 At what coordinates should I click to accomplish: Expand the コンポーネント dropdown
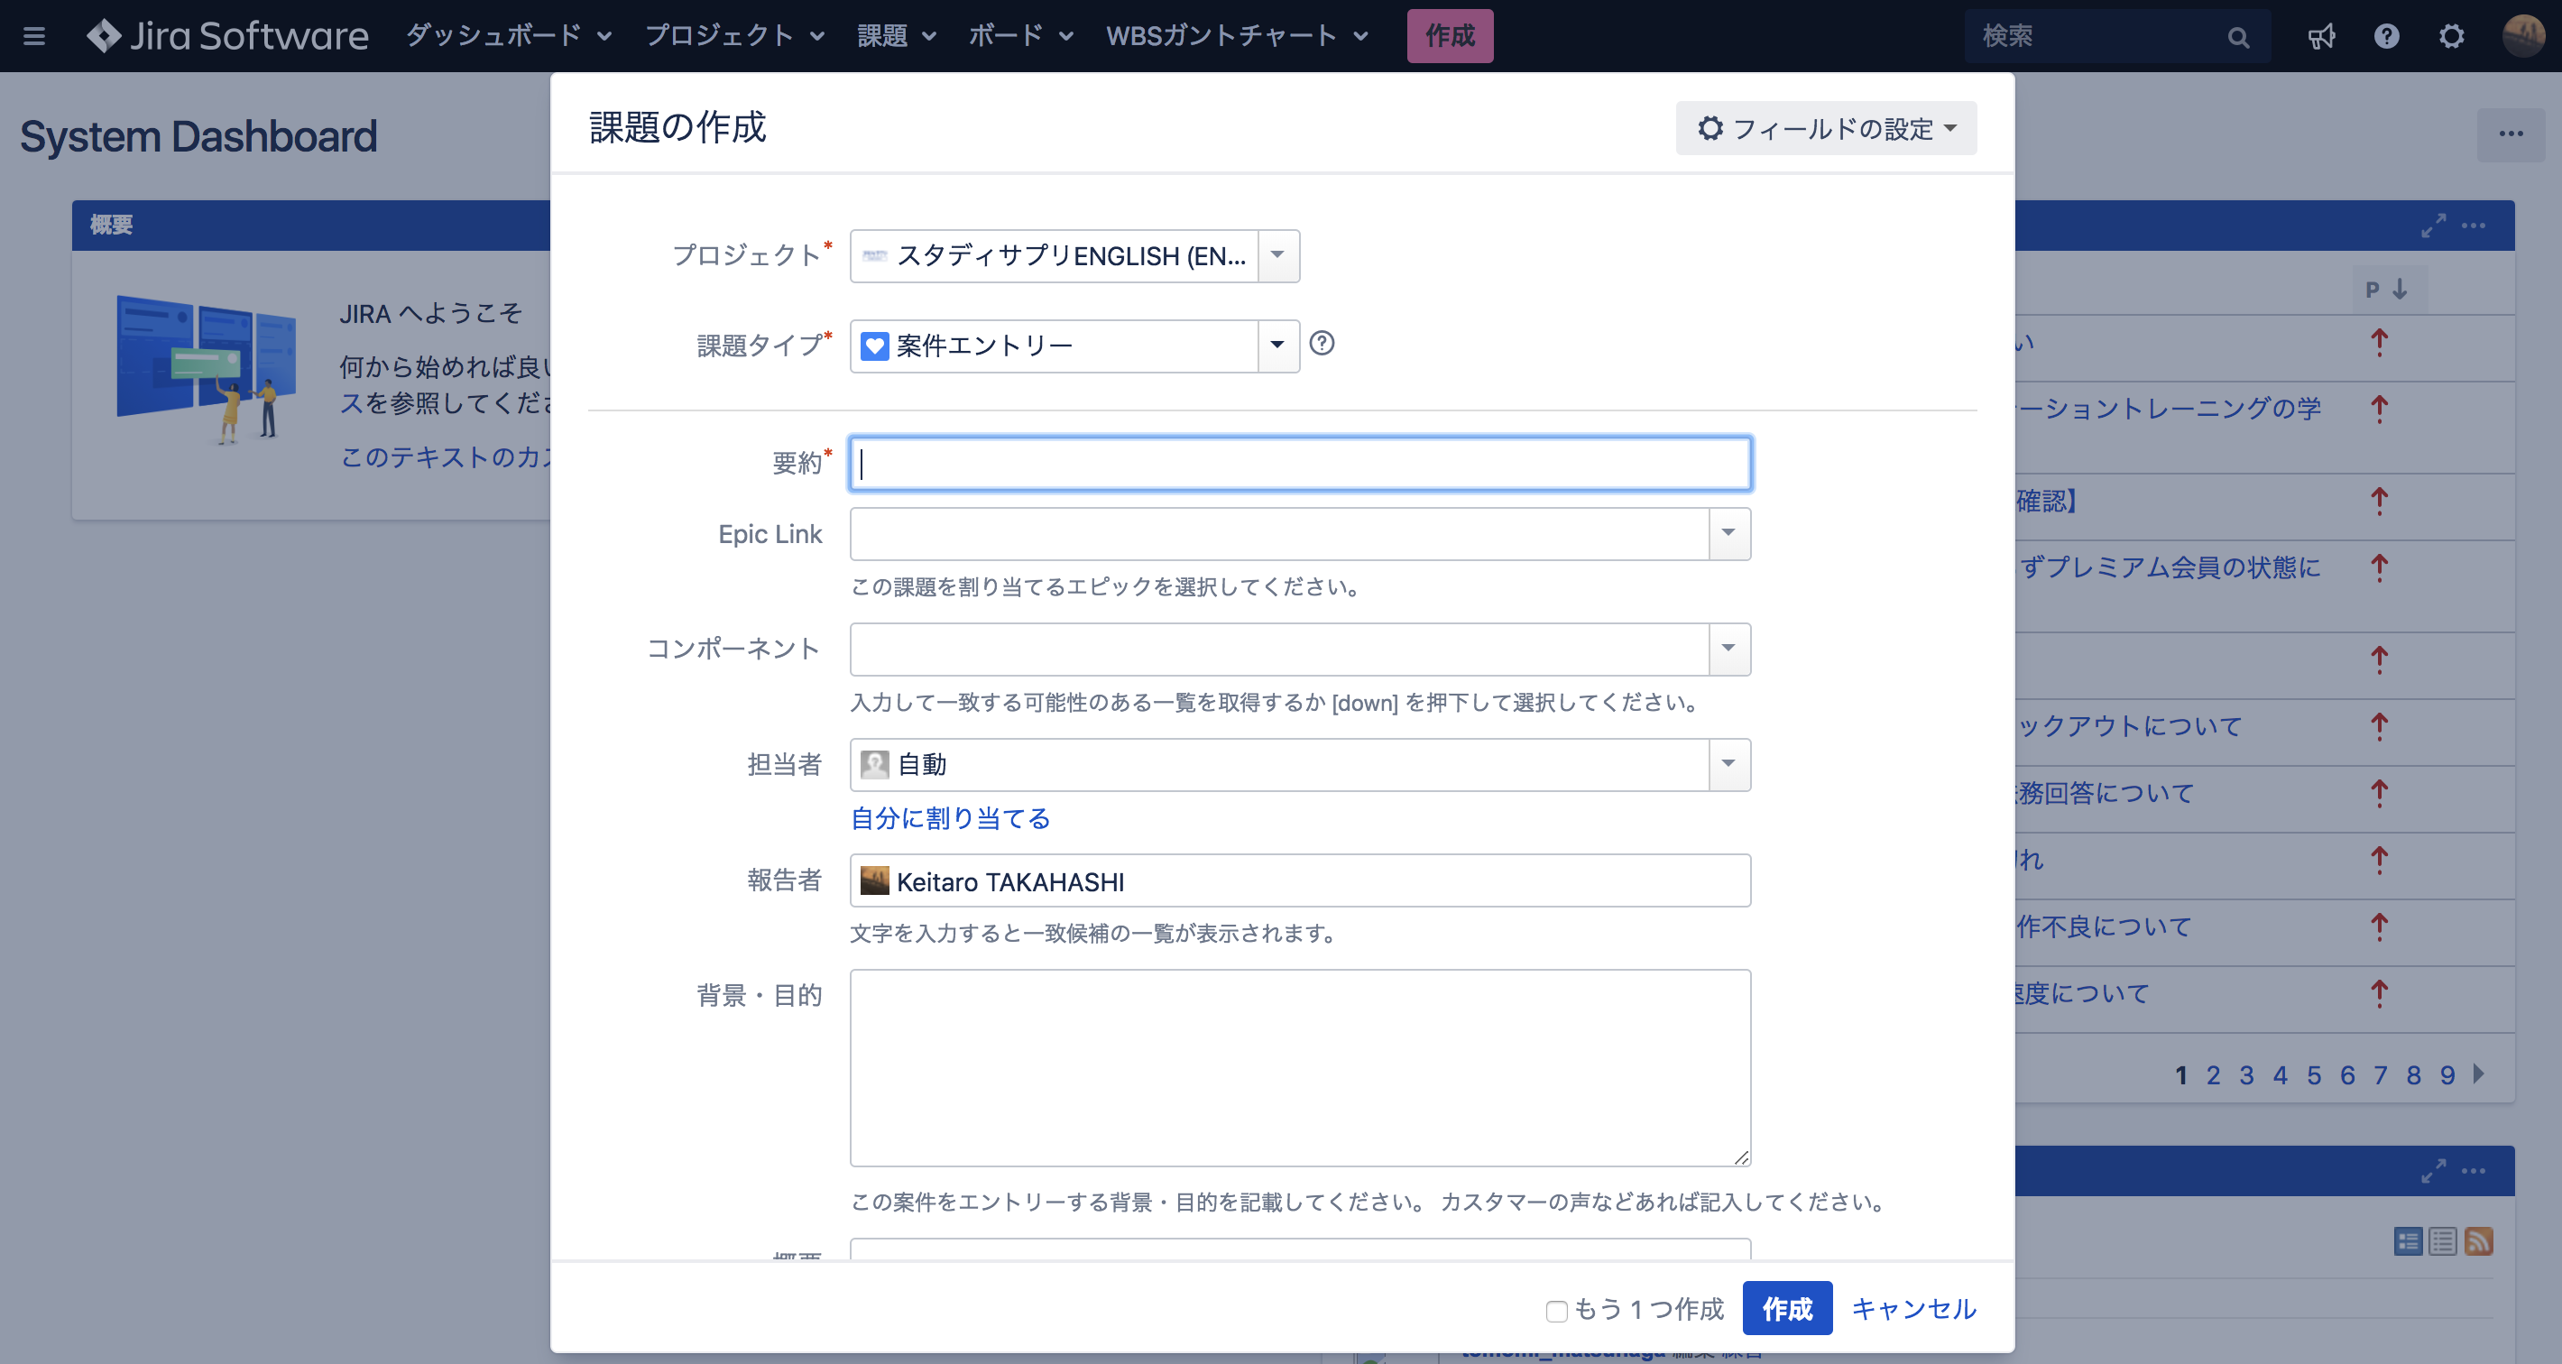pyautogui.click(x=1728, y=650)
